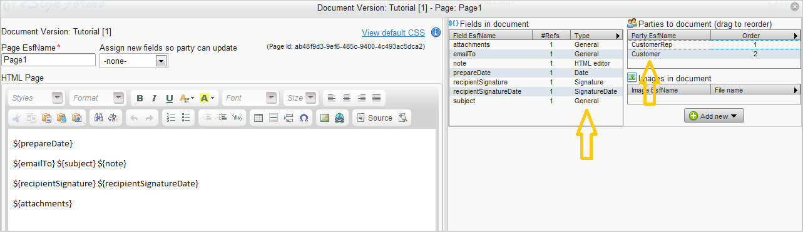Open the party assignment -none- dropdown
The height and width of the screenshot is (232, 803).
[x=134, y=61]
